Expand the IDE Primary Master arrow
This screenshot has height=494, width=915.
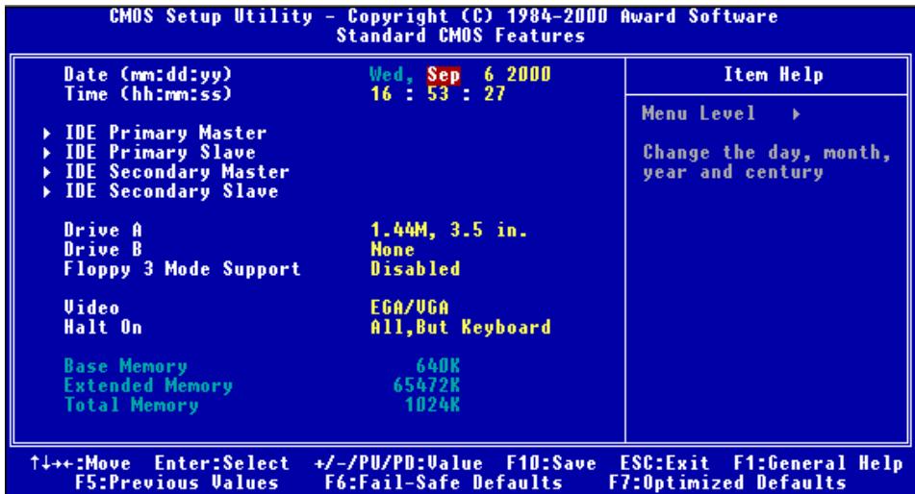coord(47,134)
